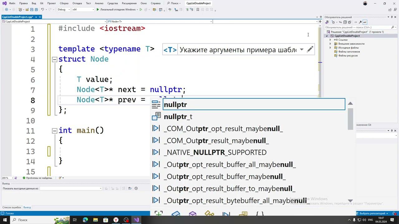
Task: Click the 'Проблемы не найдены' status indicator
Action: click(37, 178)
